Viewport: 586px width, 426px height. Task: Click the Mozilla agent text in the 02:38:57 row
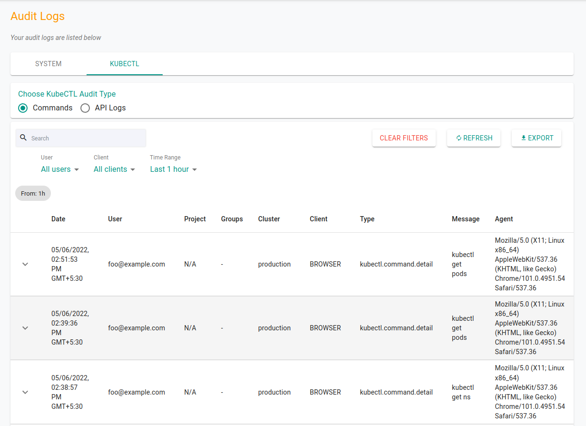pos(530,392)
